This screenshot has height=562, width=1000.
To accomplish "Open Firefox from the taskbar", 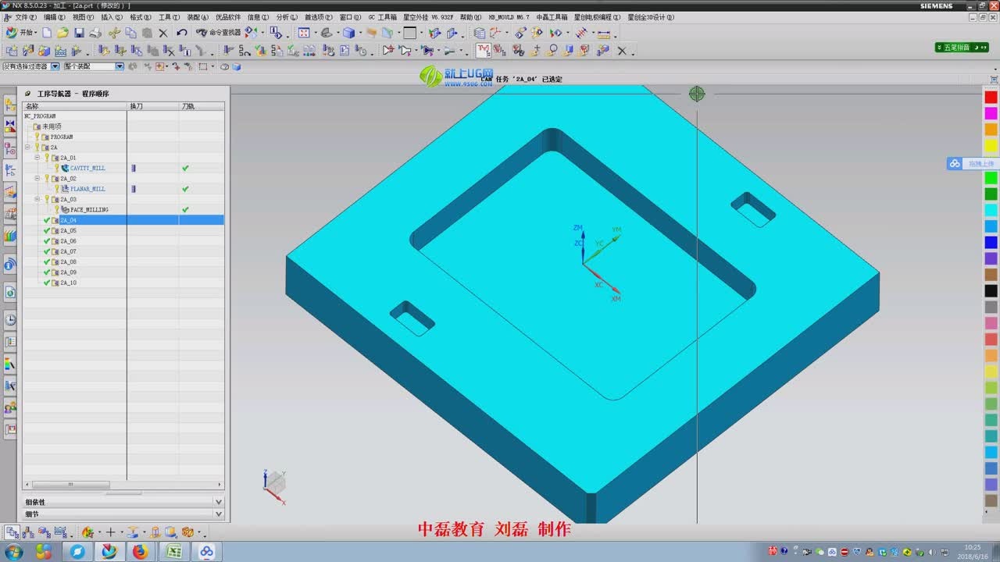I will (140, 552).
